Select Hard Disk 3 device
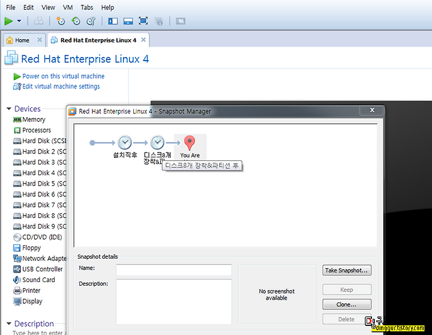Screen dimensions: 432x335 (40, 163)
